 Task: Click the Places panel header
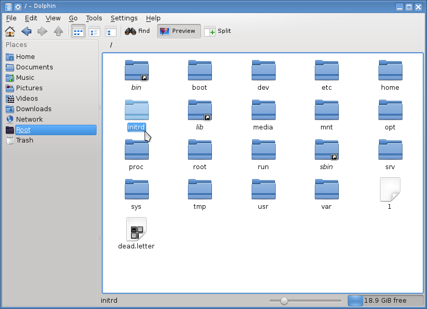click(x=16, y=45)
